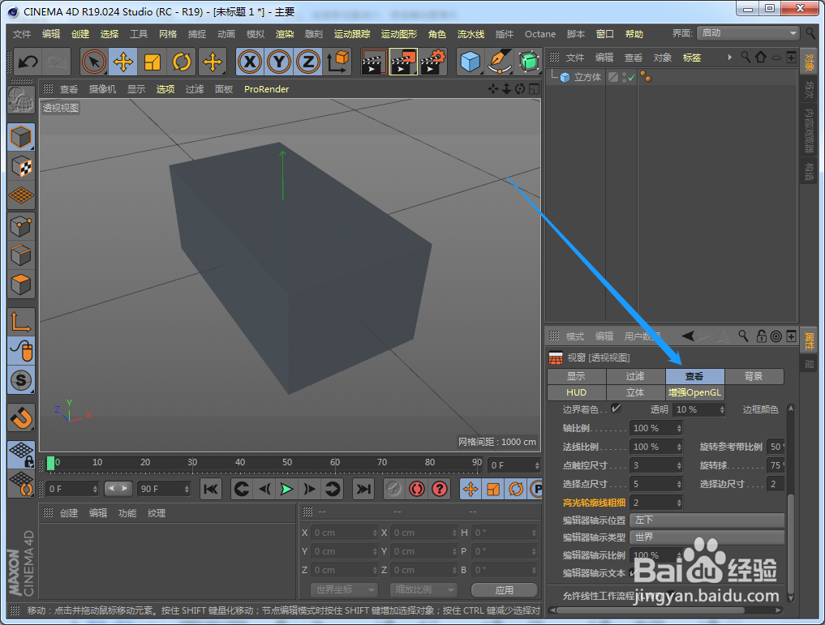Toggle 立方体 object enable checkmark
Screen dimensions: 825x625
[631, 78]
